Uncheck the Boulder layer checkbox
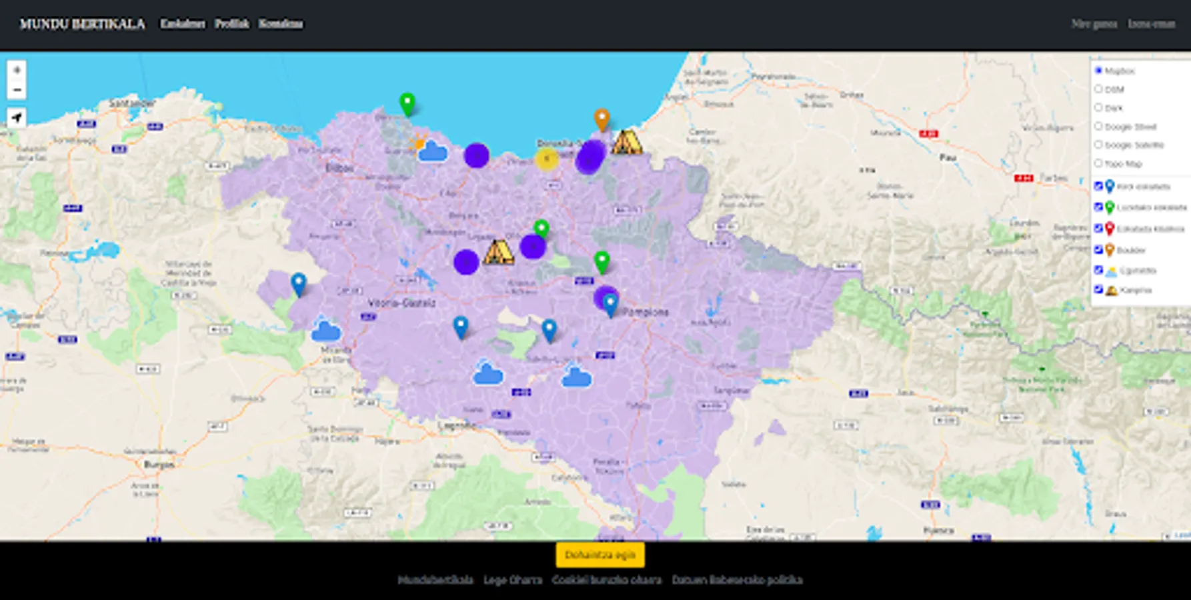Image resolution: width=1191 pixels, height=600 pixels. coord(1098,249)
